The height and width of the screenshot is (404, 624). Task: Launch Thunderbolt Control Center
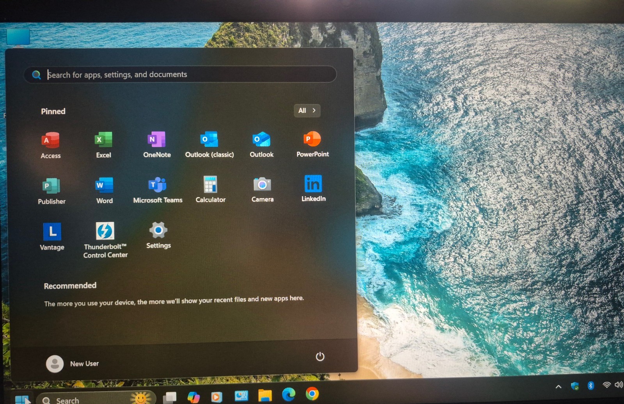[x=105, y=240]
